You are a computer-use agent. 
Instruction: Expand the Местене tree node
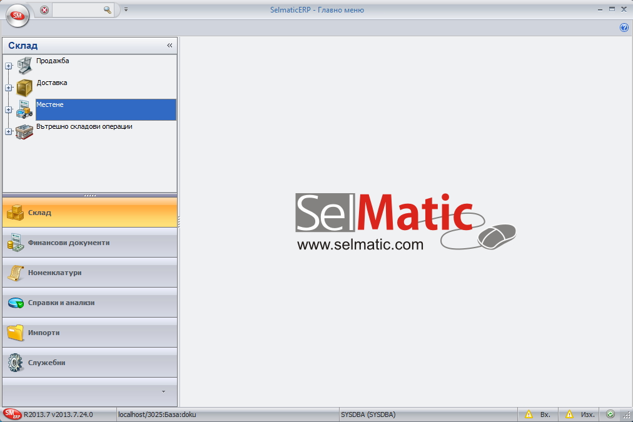pyautogui.click(x=9, y=109)
